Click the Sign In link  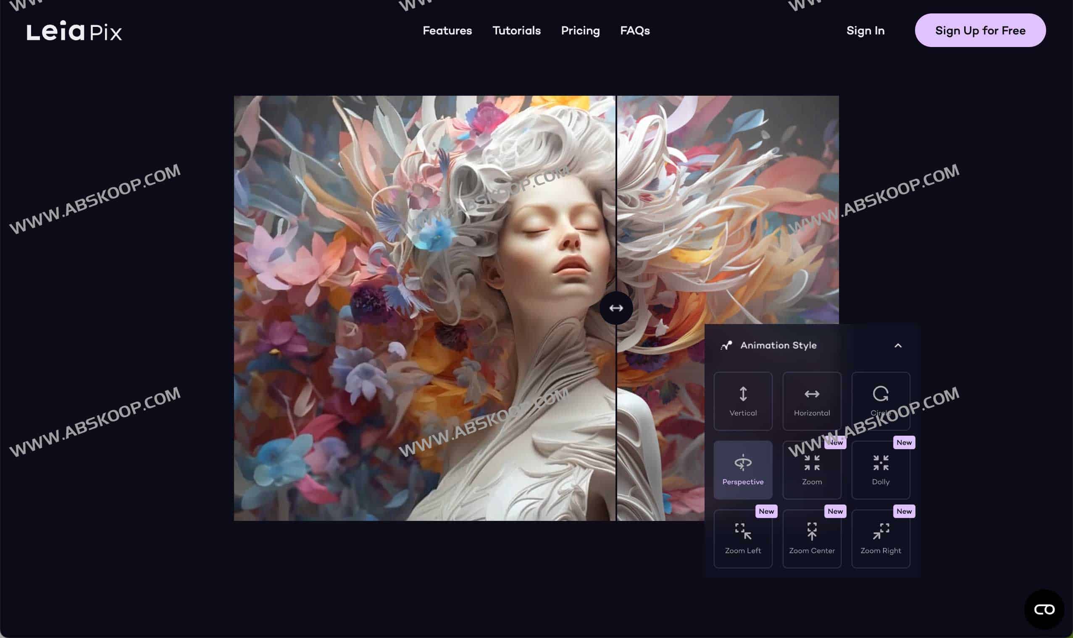coord(865,31)
